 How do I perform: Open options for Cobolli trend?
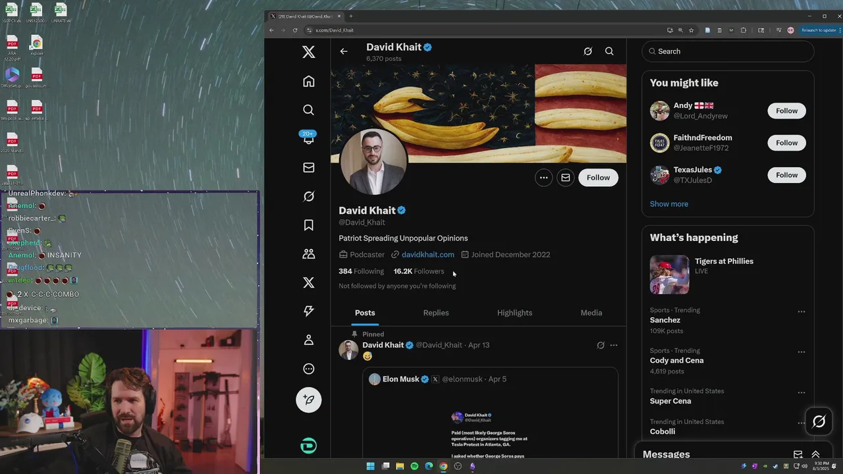[802, 423]
